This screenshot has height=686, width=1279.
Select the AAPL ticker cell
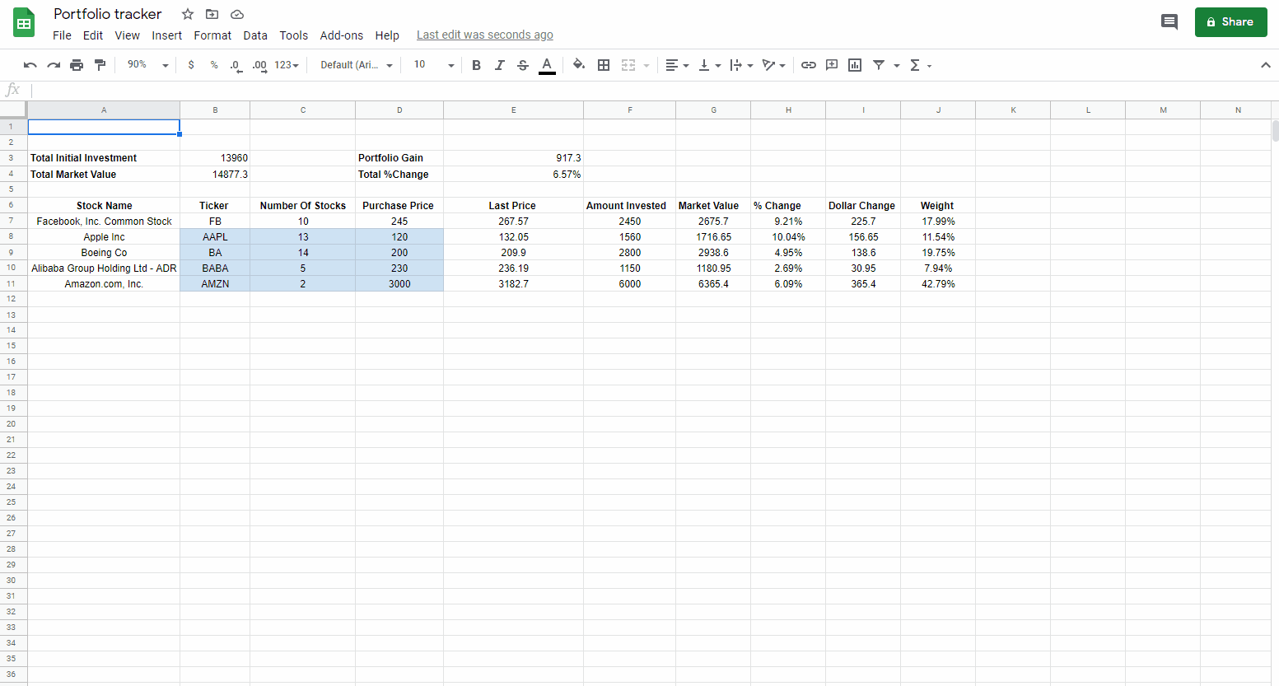215,237
